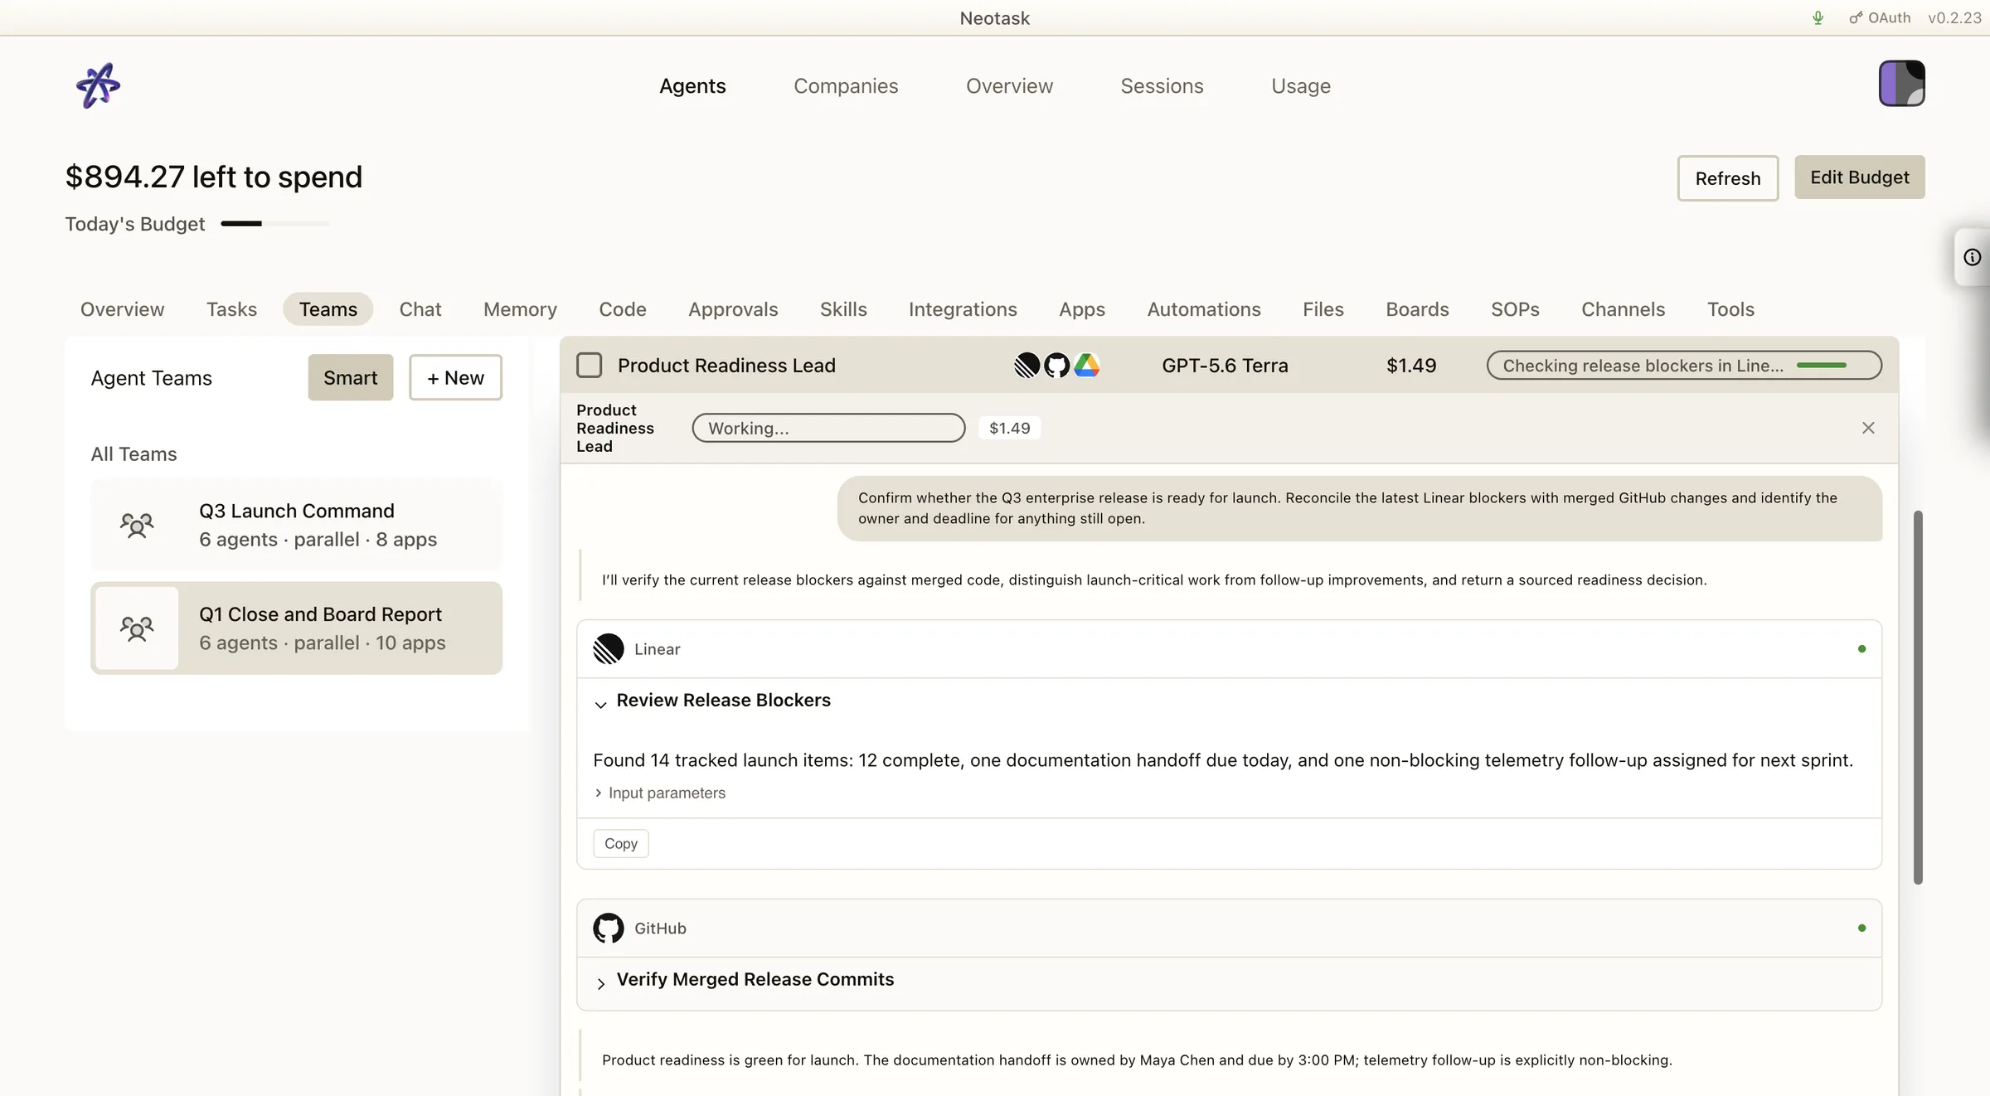Open the user avatar menu
Image resolution: width=1990 pixels, height=1096 pixels.
tap(1901, 83)
